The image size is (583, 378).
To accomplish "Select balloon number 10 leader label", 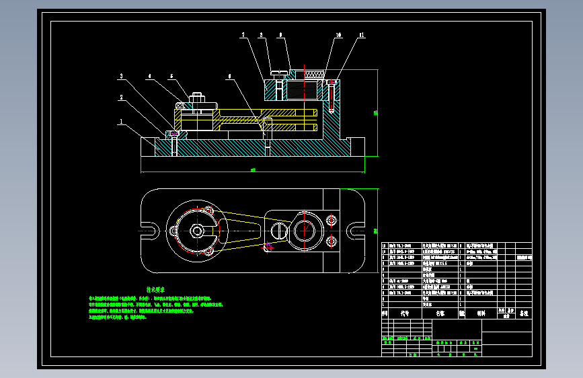I will pyautogui.click(x=338, y=35).
